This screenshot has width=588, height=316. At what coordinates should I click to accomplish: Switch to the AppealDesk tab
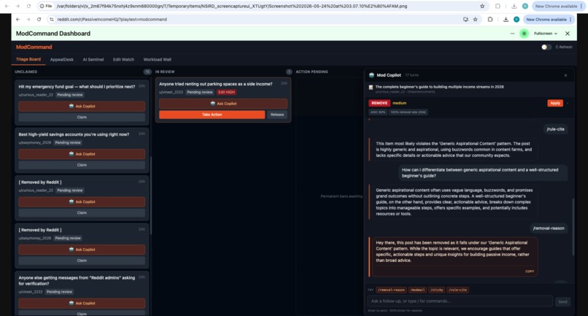click(x=62, y=60)
